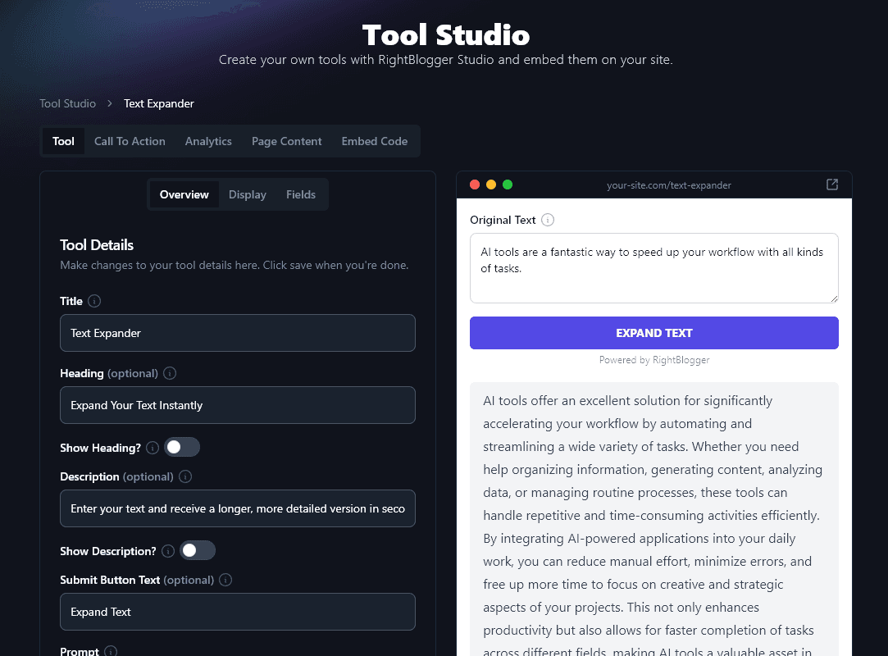Screen dimensions: 888x656
Task: Navigate back via the Tool Studio breadcrumb
Action: click(68, 103)
